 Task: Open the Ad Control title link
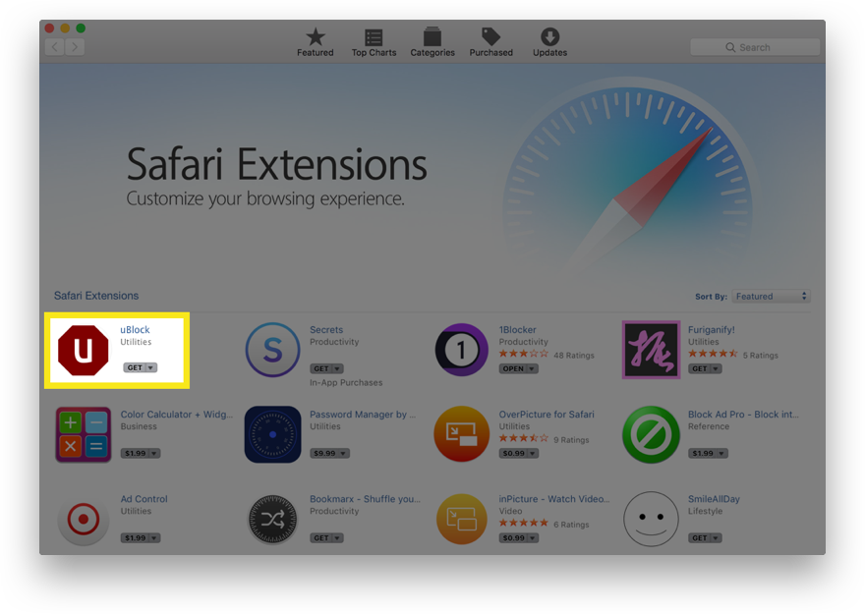coord(144,499)
